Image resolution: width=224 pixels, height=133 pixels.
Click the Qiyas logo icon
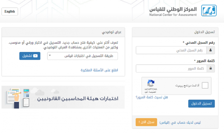209,11
